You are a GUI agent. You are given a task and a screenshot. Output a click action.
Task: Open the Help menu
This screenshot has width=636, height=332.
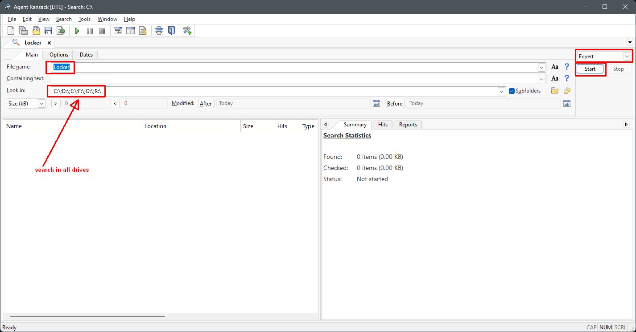coord(129,19)
